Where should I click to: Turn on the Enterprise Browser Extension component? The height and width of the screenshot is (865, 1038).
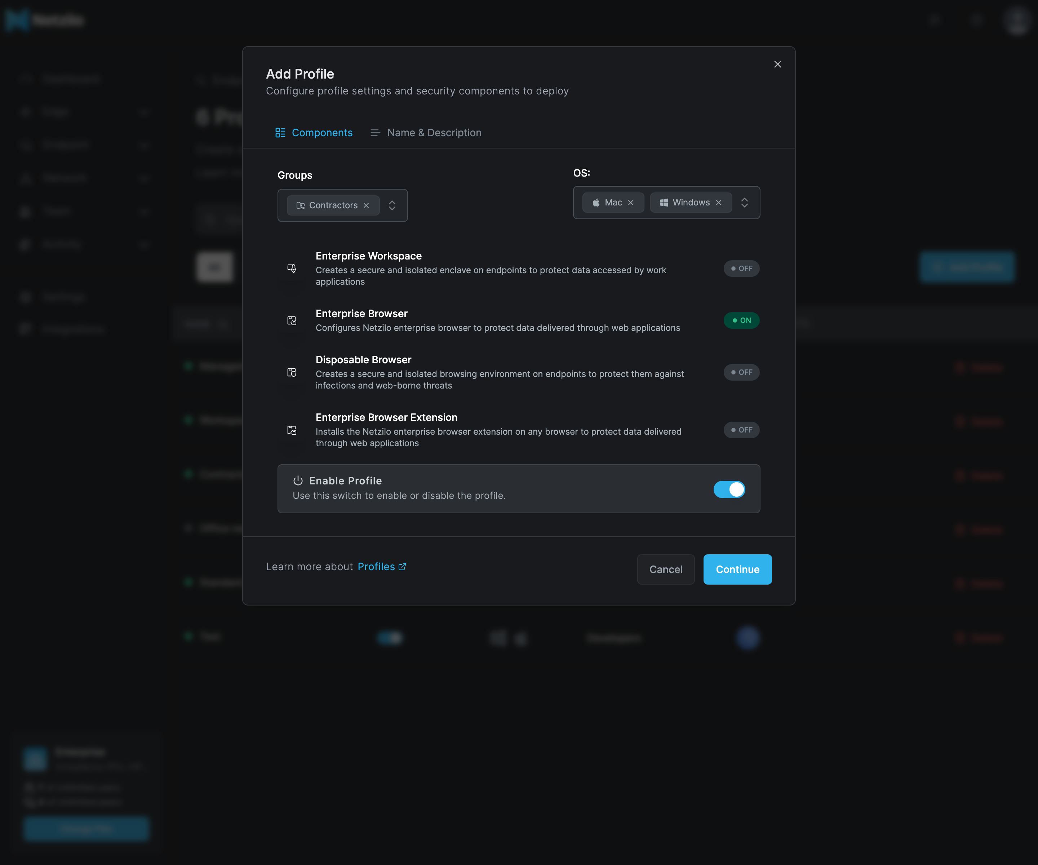tap(741, 430)
